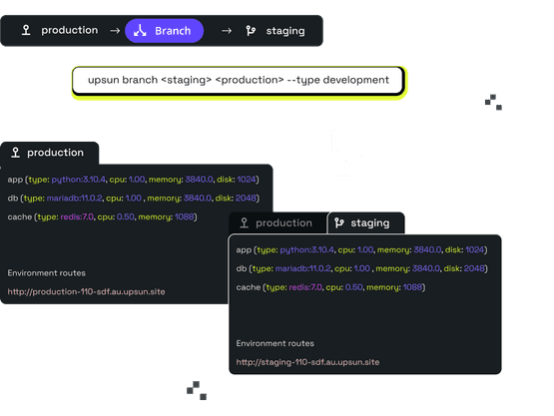This screenshot has height=416, width=554.
Task: Click the Environment routes heading in the staging panel
Action: tap(276, 343)
